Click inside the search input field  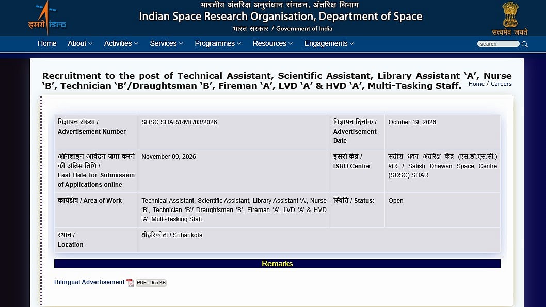click(x=498, y=44)
